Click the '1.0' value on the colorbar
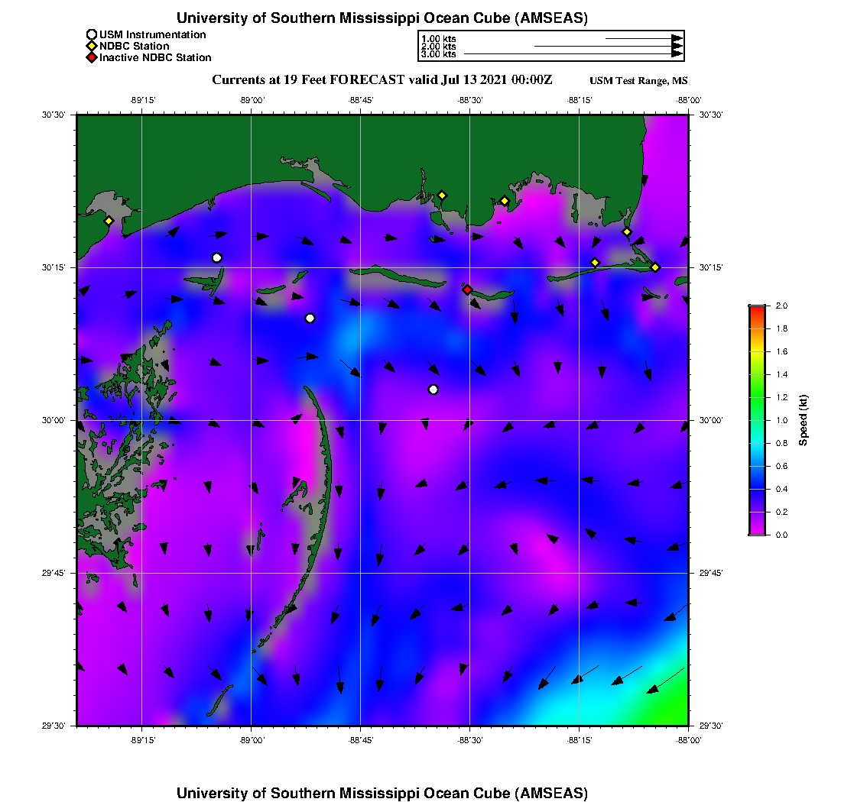The width and height of the screenshot is (841, 802). (x=781, y=420)
